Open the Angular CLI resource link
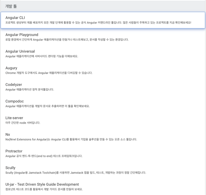Screen dimensions: 206x195 point(103,20)
